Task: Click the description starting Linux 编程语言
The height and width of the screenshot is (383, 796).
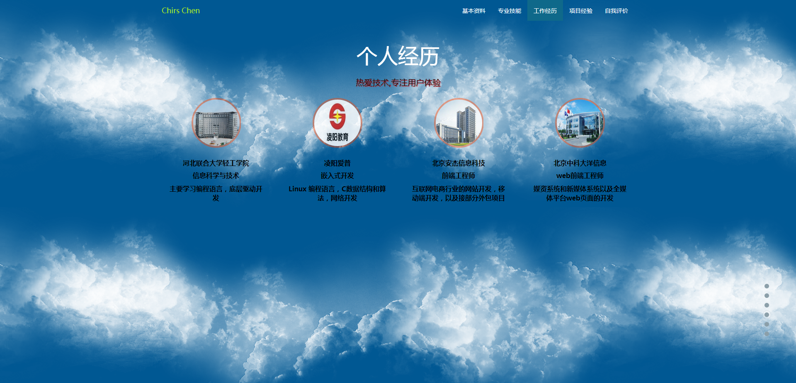Action: pos(337,193)
